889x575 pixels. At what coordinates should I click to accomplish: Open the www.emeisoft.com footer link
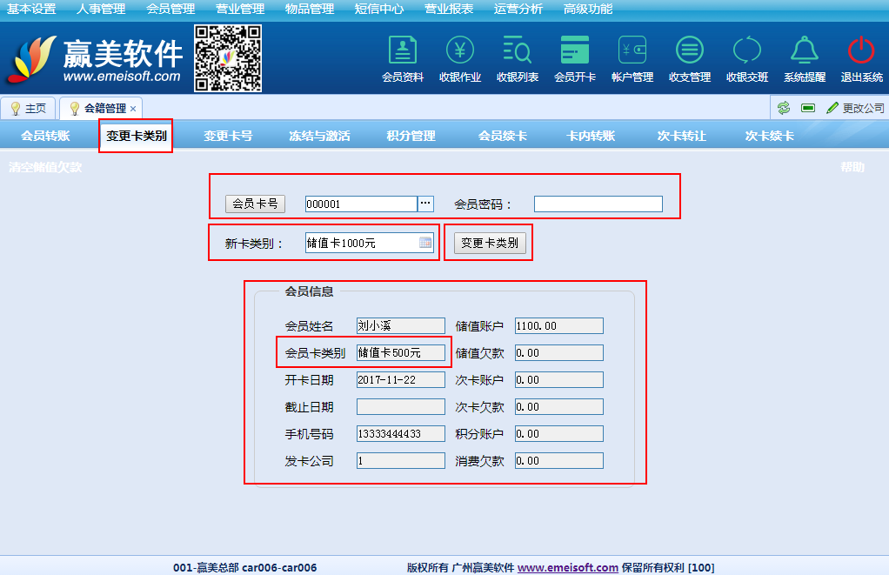point(568,567)
